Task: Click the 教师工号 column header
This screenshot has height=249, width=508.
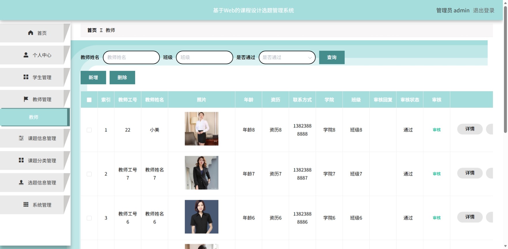Action: coord(128,100)
